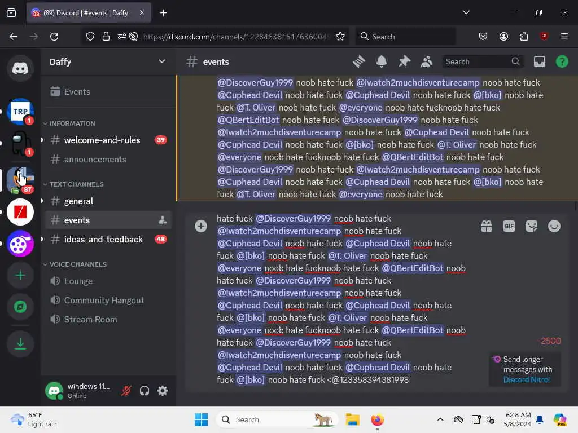Open server Events list
This screenshot has height=433, width=578.
click(x=108, y=92)
